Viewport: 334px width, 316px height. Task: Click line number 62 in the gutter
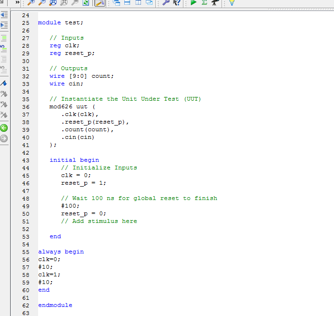click(26, 305)
